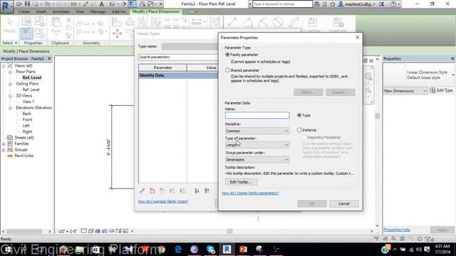This screenshot has height=256, width=456.
Task: Open the Create ribbon tab
Action: (x=24, y=11)
